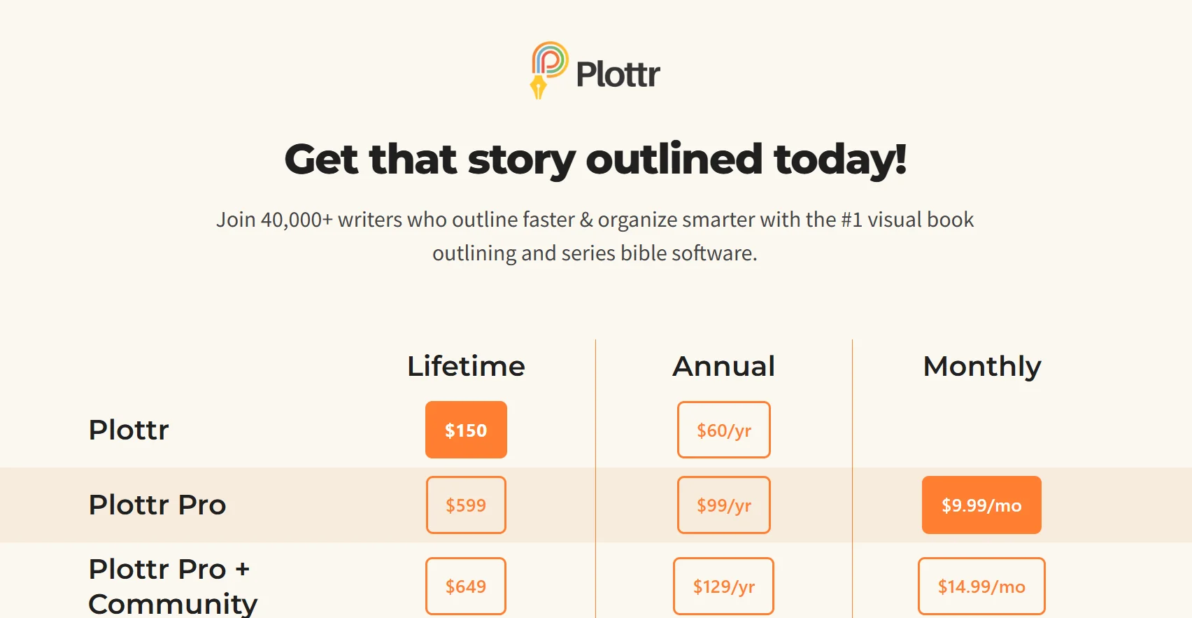Pick the $99/yr Annual Plottr Pro plan
Image resolution: width=1192 pixels, height=618 pixels.
(x=723, y=505)
